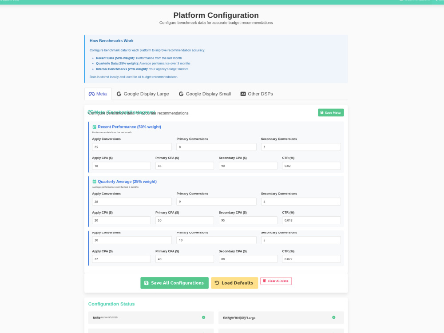The height and width of the screenshot is (333, 444).
Task: Click the floppy icon in Save All Configurations
Action: pyautogui.click(x=147, y=283)
